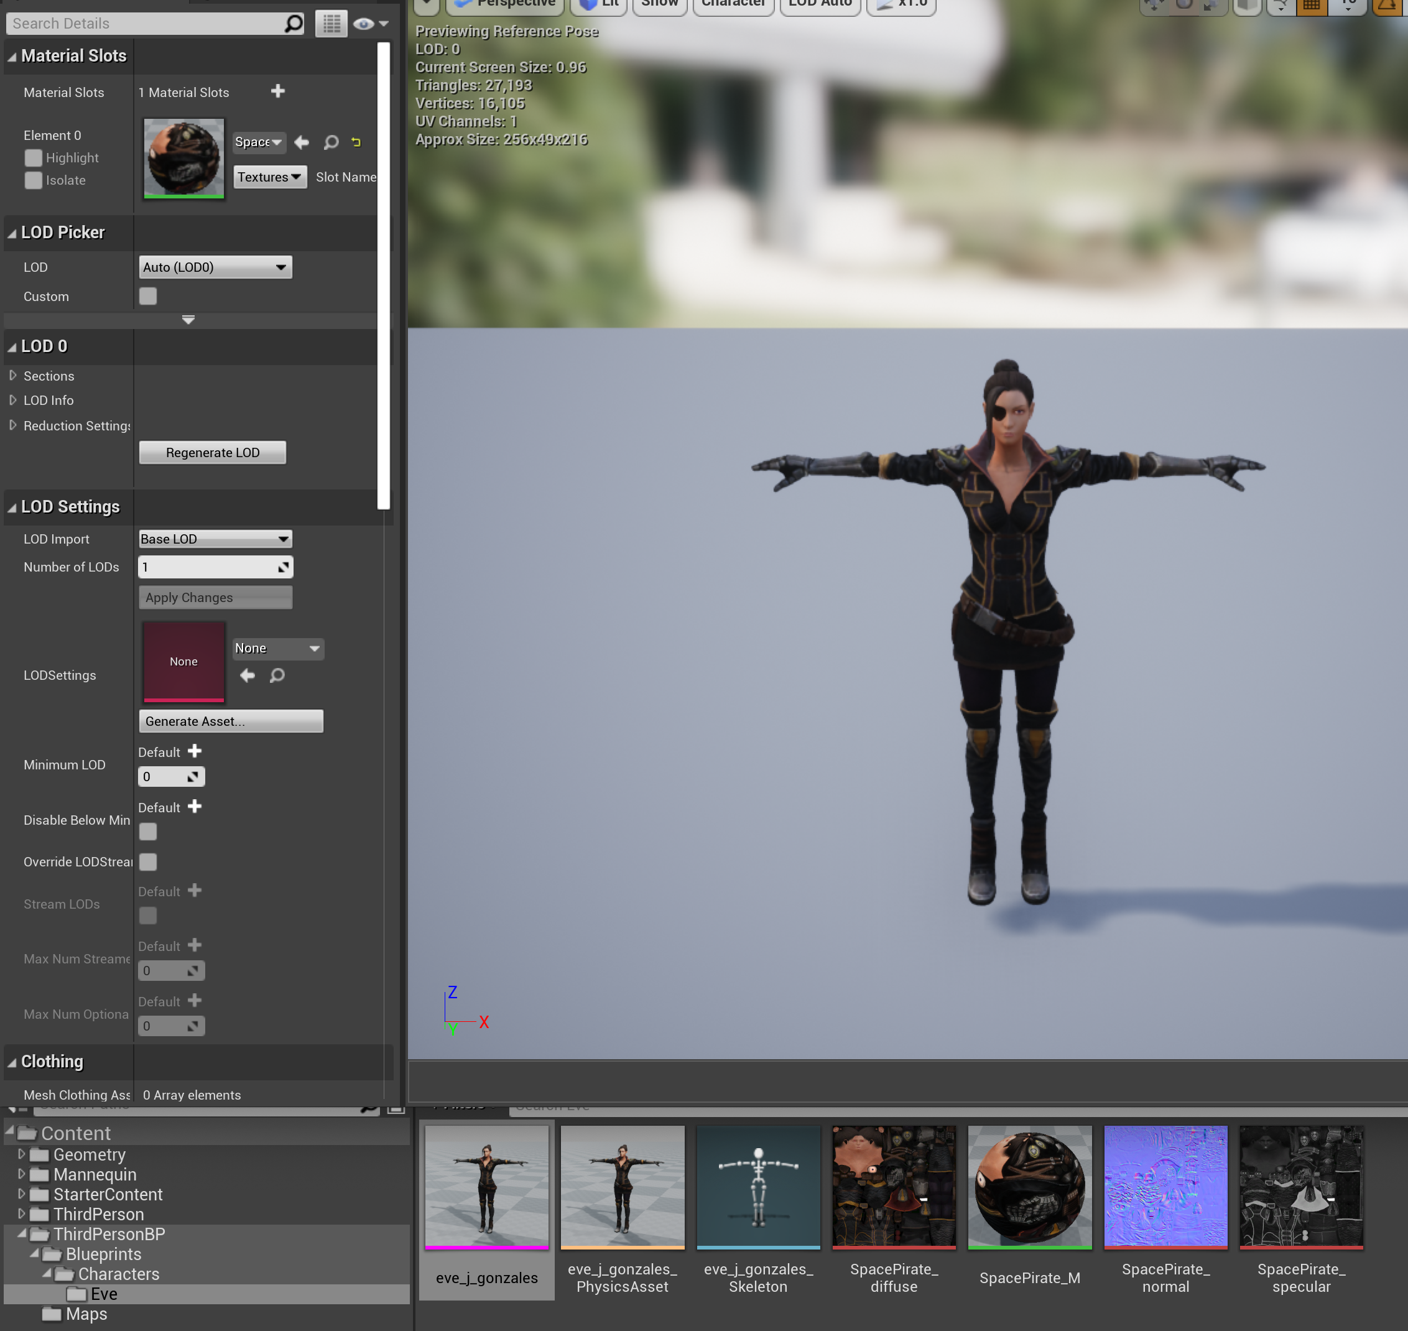Screen dimensions: 1408x1331
Task: Open the LOD Auto (LOD0) dropdown
Action: [215, 267]
